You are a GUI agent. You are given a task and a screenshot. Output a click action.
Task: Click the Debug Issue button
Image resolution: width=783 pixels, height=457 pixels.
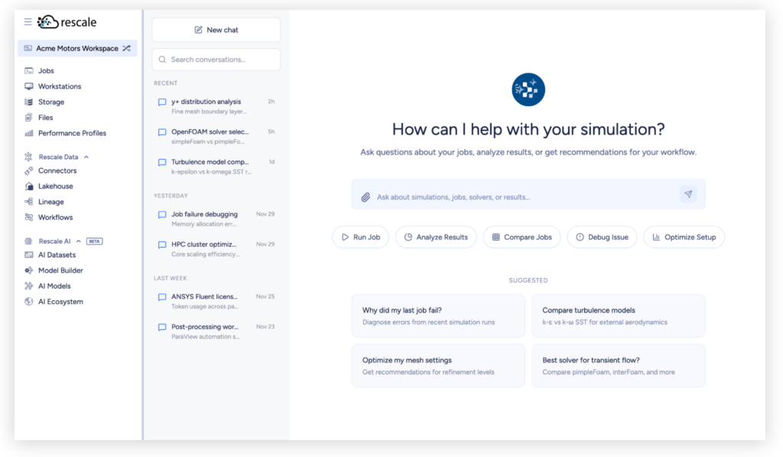click(602, 237)
